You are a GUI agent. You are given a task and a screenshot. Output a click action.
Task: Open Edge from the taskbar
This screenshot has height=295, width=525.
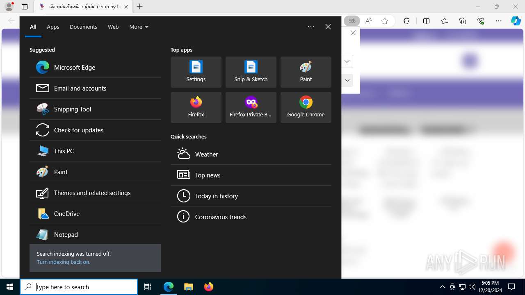[169, 287]
